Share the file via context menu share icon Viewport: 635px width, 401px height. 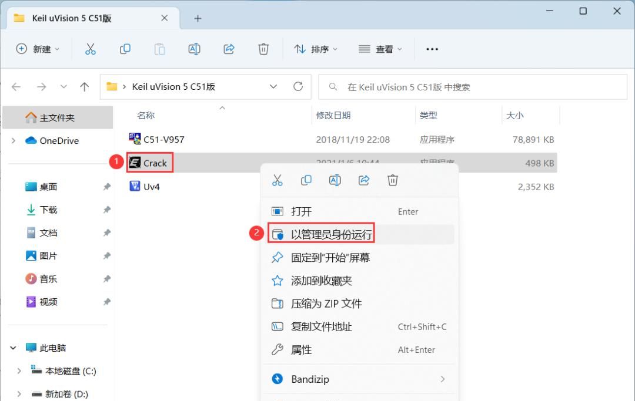click(364, 180)
